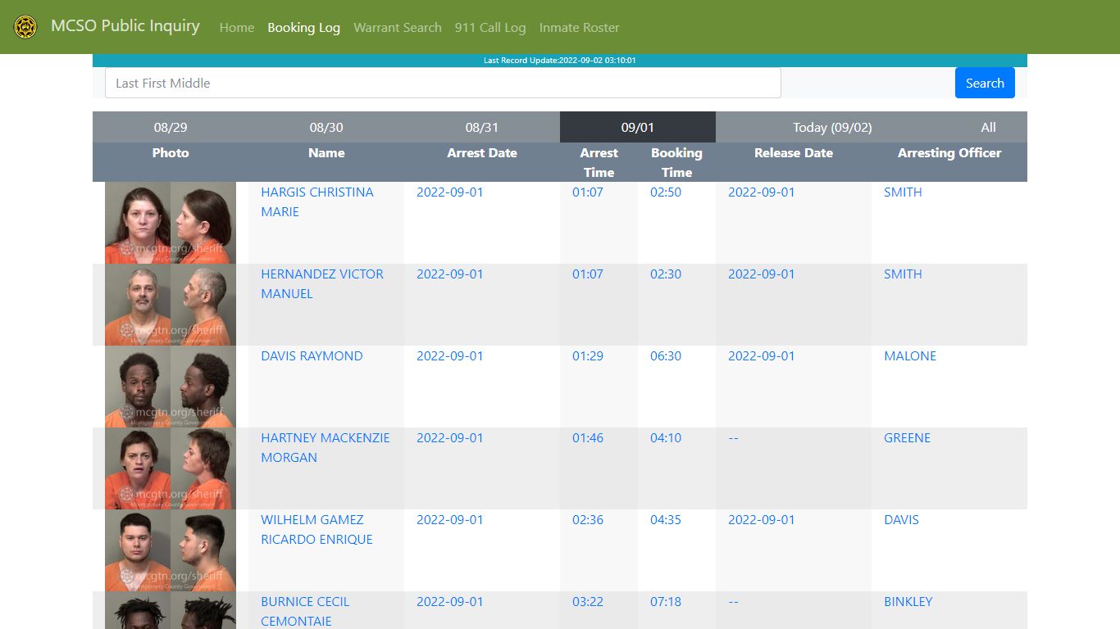The width and height of the screenshot is (1120, 629).
Task: Click booking time 02:50
Action: click(666, 192)
